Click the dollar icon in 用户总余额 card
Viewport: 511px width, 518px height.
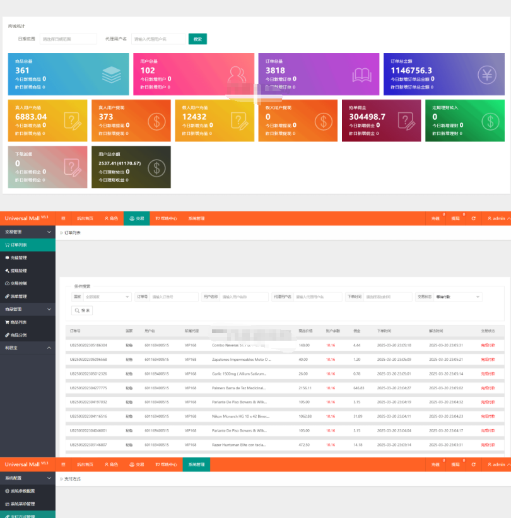[x=155, y=167]
